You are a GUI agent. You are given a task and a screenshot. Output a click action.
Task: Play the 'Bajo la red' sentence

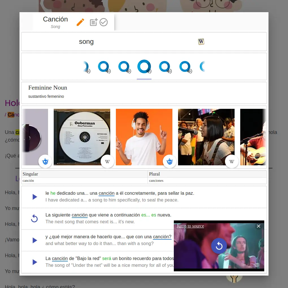coord(34,262)
